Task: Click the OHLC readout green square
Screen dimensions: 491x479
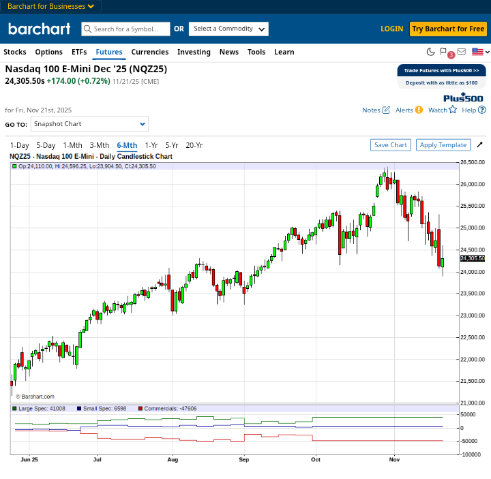Action: (14, 166)
